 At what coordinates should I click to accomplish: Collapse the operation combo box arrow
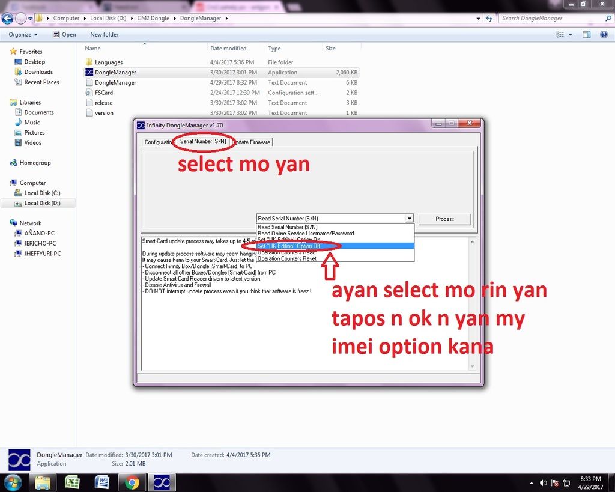(409, 219)
